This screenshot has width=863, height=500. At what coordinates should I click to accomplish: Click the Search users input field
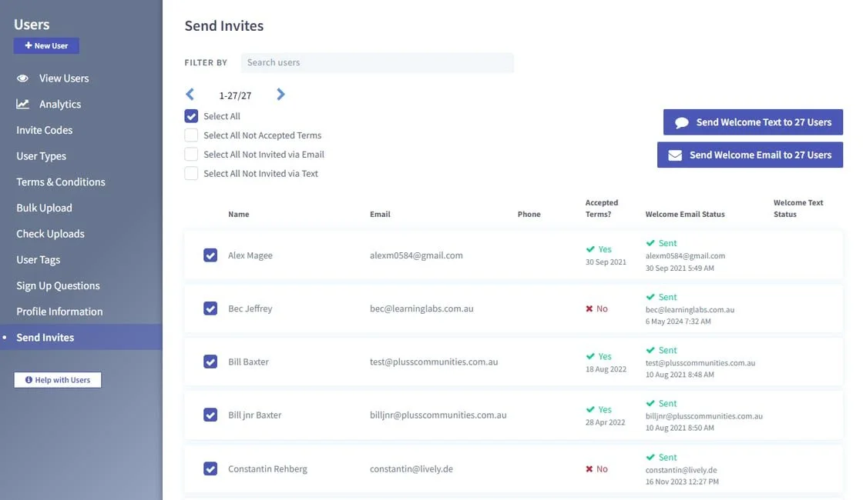coord(378,62)
